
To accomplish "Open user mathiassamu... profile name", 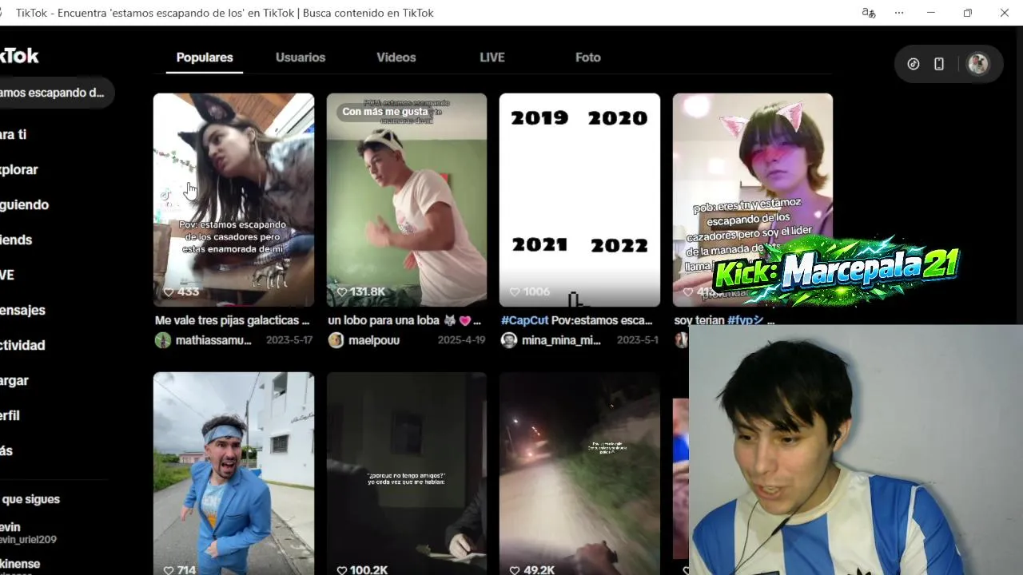I will [x=213, y=340].
